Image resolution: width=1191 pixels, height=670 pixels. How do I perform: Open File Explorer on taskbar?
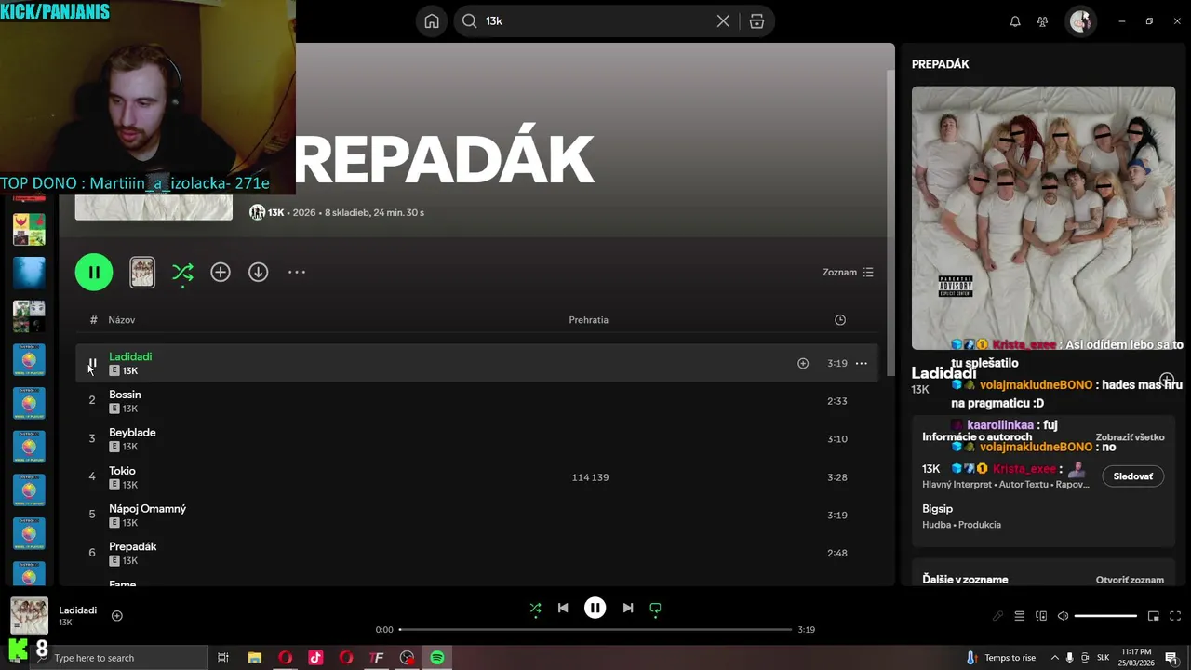(255, 658)
